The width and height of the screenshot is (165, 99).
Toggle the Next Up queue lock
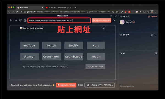point(152,35)
